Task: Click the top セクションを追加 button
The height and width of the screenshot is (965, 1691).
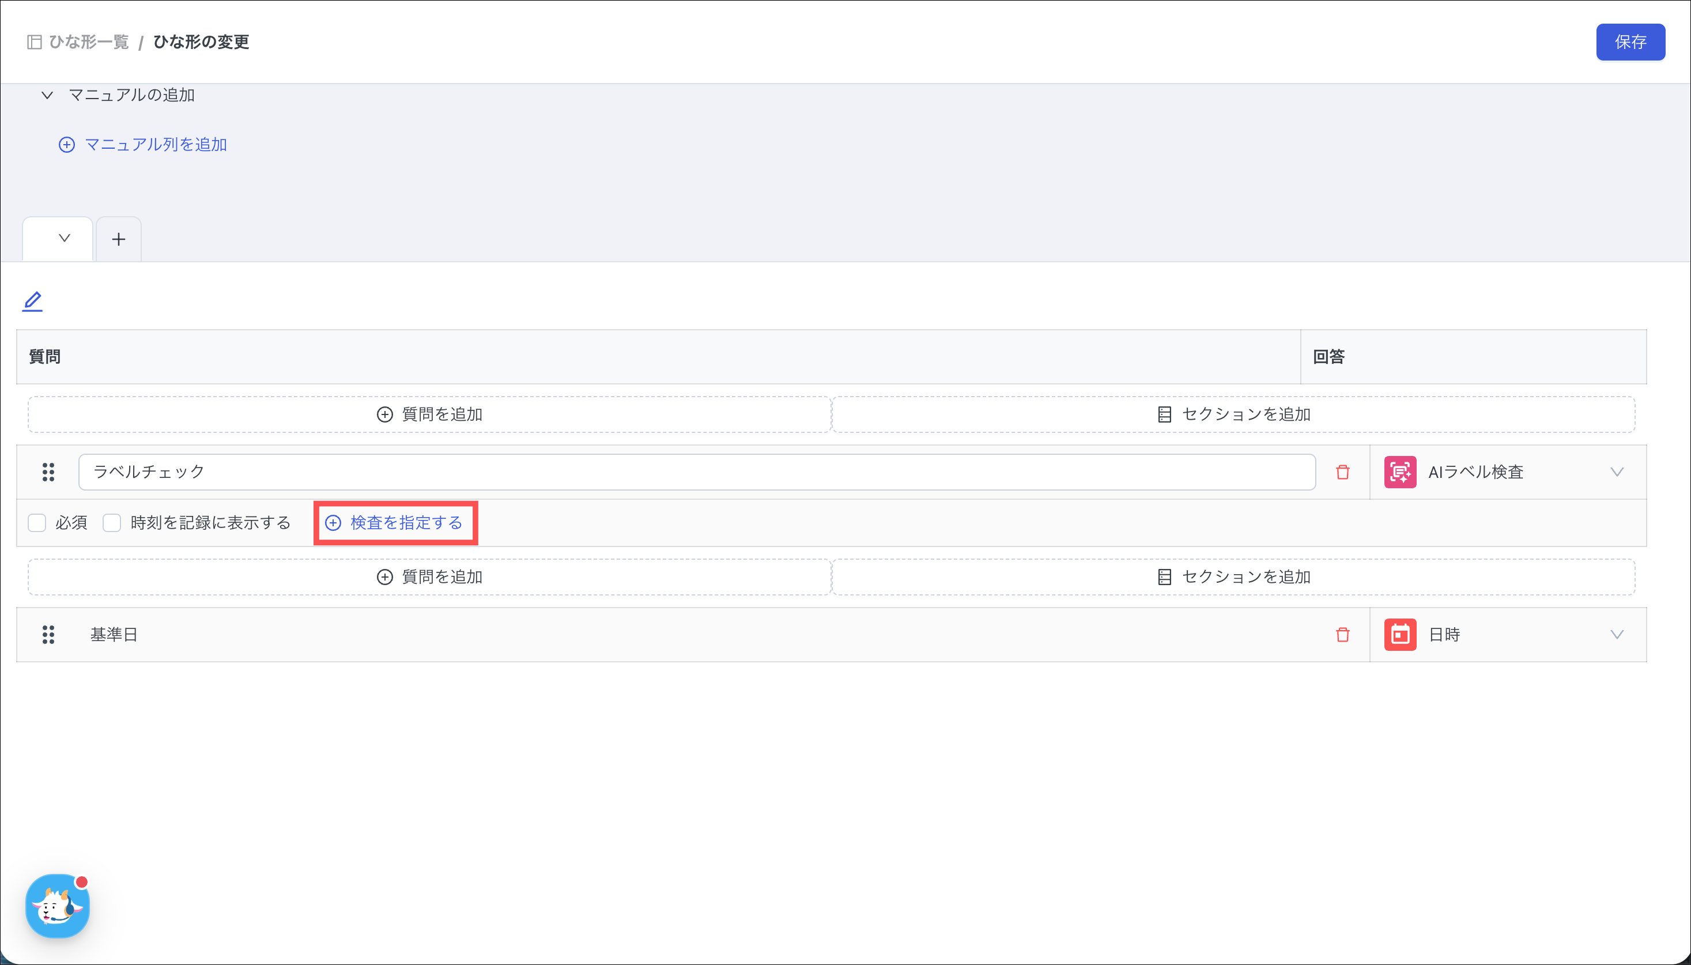Action: pos(1233,414)
